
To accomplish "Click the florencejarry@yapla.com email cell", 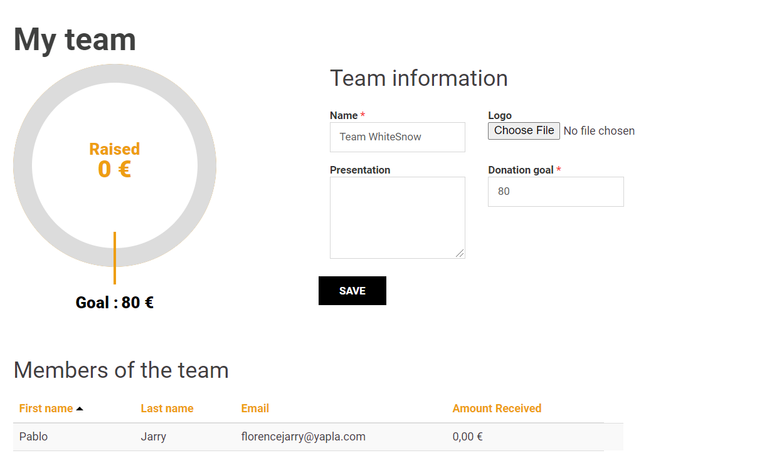I will (x=303, y=437).
